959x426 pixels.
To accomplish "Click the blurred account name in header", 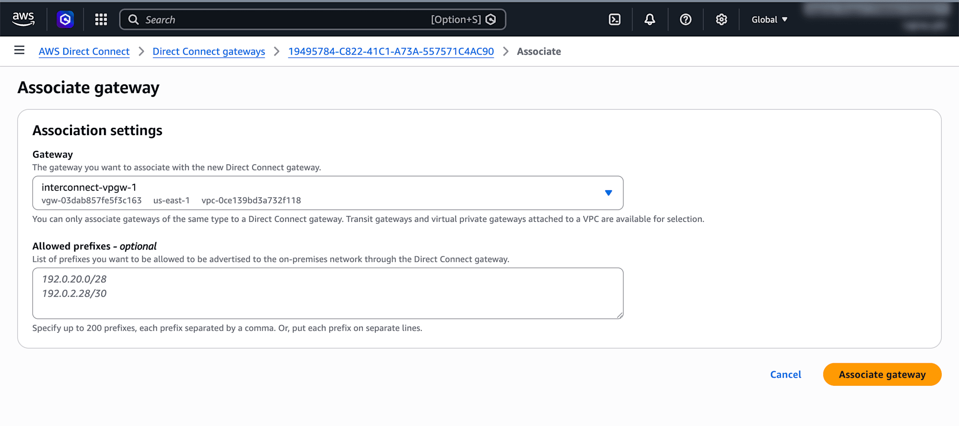I will 877,9.
